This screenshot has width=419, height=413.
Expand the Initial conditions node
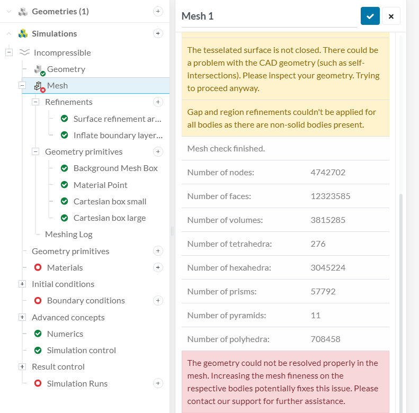[22, 284]
